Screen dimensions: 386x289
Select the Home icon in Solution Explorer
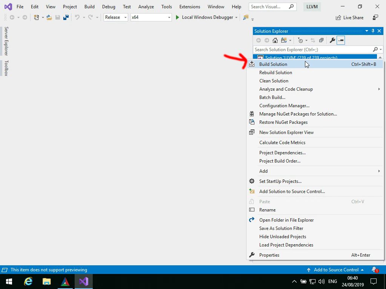pos(275,40)
